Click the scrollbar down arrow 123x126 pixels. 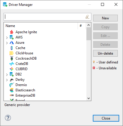[88, 98]
